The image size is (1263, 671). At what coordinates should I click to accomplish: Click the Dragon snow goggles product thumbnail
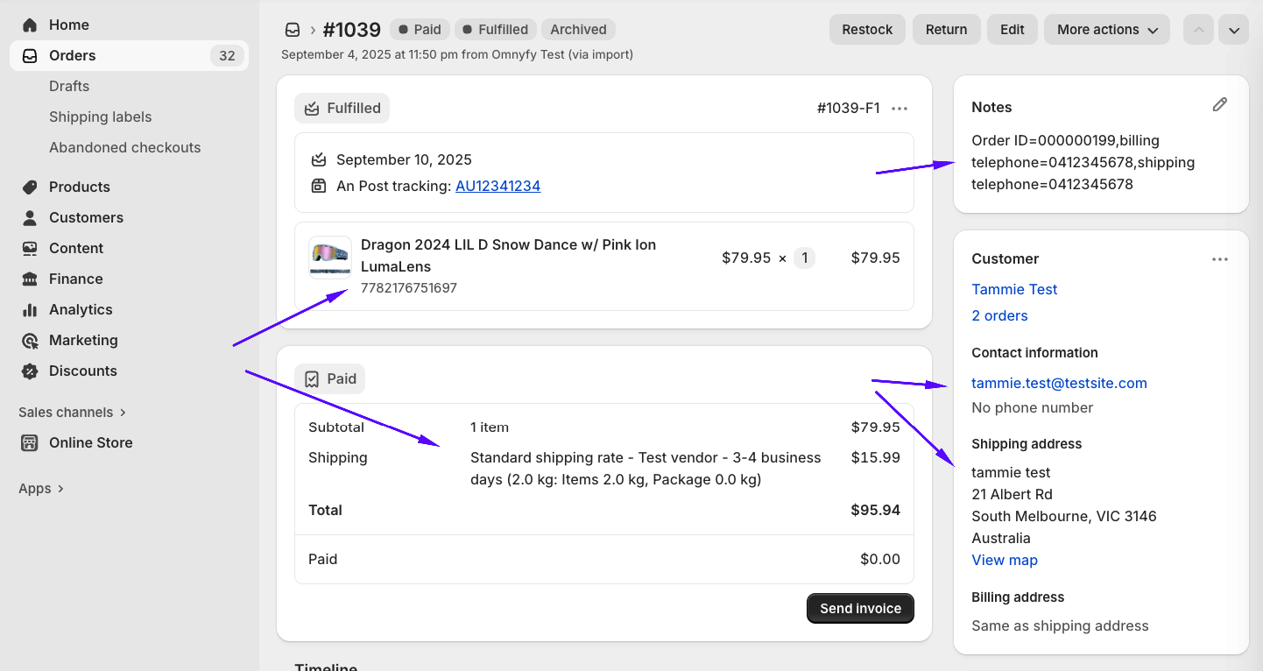tap(330, 258)
